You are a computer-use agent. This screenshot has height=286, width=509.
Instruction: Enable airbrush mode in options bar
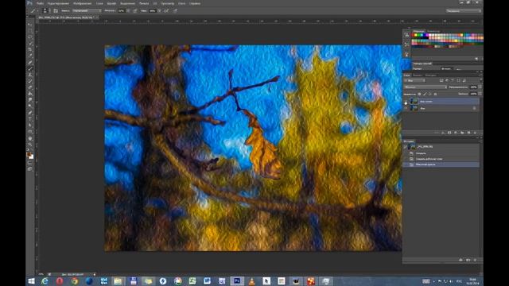tap(166, 10)
